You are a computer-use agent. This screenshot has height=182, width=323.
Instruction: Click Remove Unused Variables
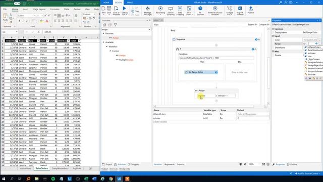point(215,10)
